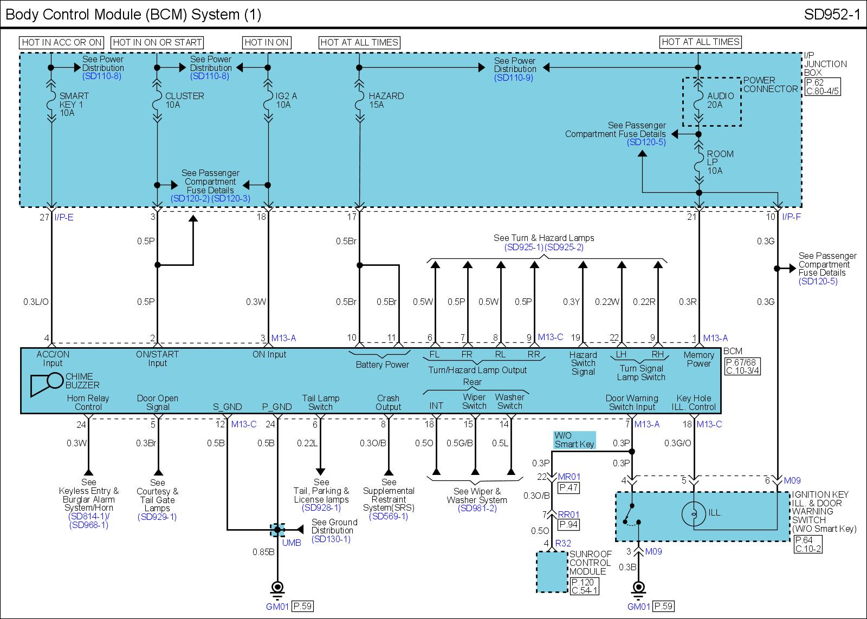Open the SD929-1 courtesy lamps link
The height and width of the screenshot is (619, 867).
[x=157, y=517]
